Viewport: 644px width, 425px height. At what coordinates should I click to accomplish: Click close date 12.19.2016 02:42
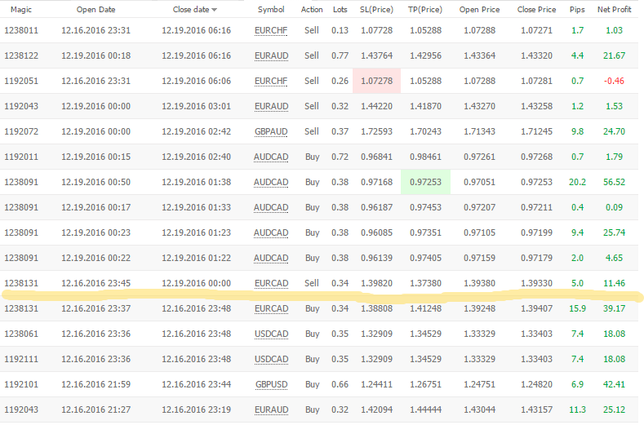pos(196,131)
